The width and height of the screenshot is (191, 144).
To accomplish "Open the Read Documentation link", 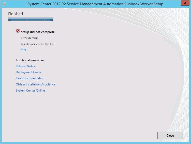I will click(x=30, y=78).
